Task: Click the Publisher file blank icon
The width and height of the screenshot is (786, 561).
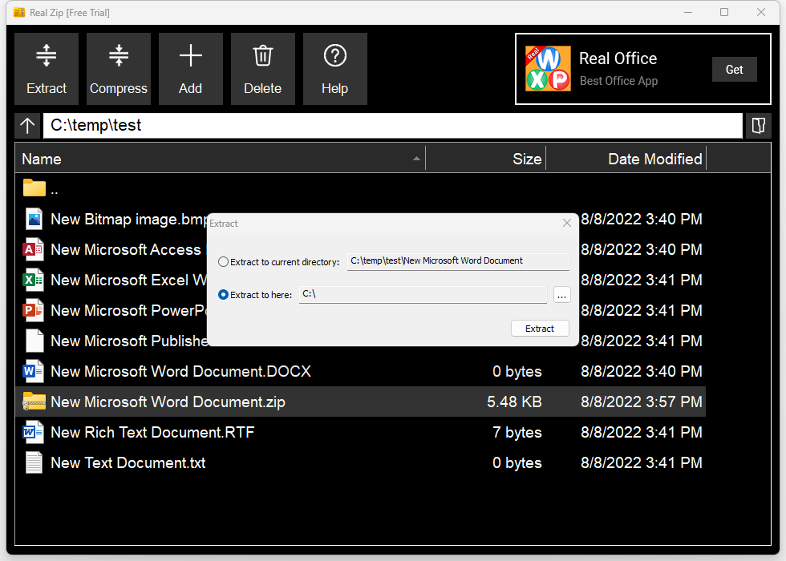Action: tap(34, 341)
